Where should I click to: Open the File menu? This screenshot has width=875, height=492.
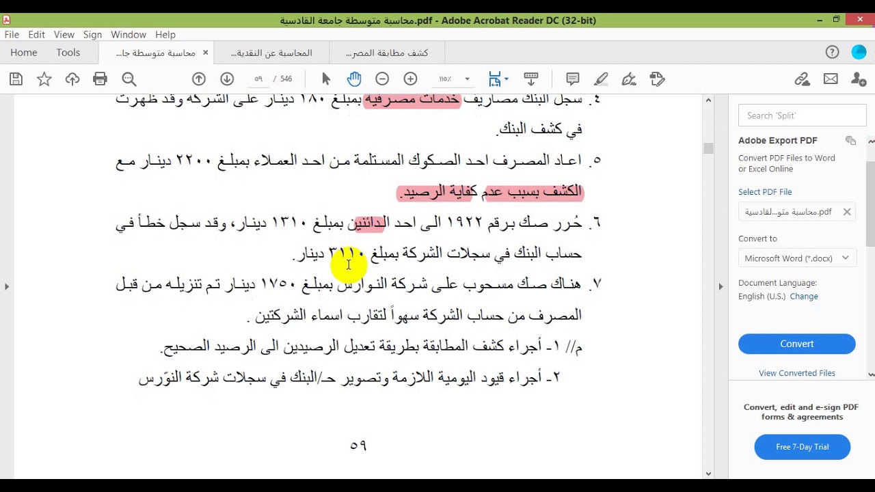[x=12, y=34]
